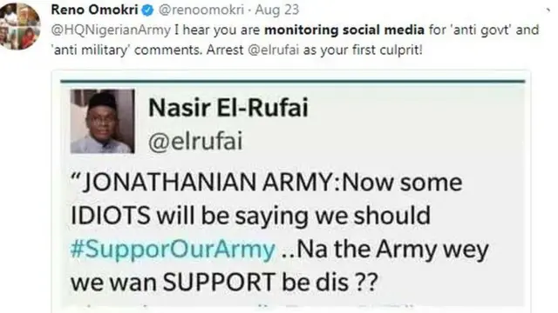Click Nasir El-Rufai's photo in the embedded image

point(102,122)
